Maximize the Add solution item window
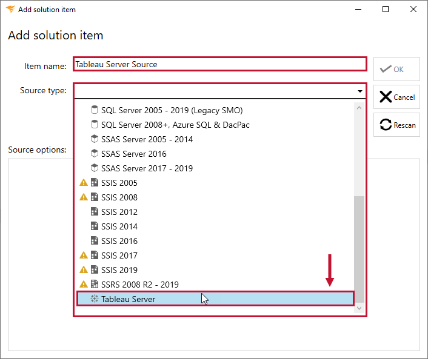Viewport: 428px width, 359px height. point(386,9)
